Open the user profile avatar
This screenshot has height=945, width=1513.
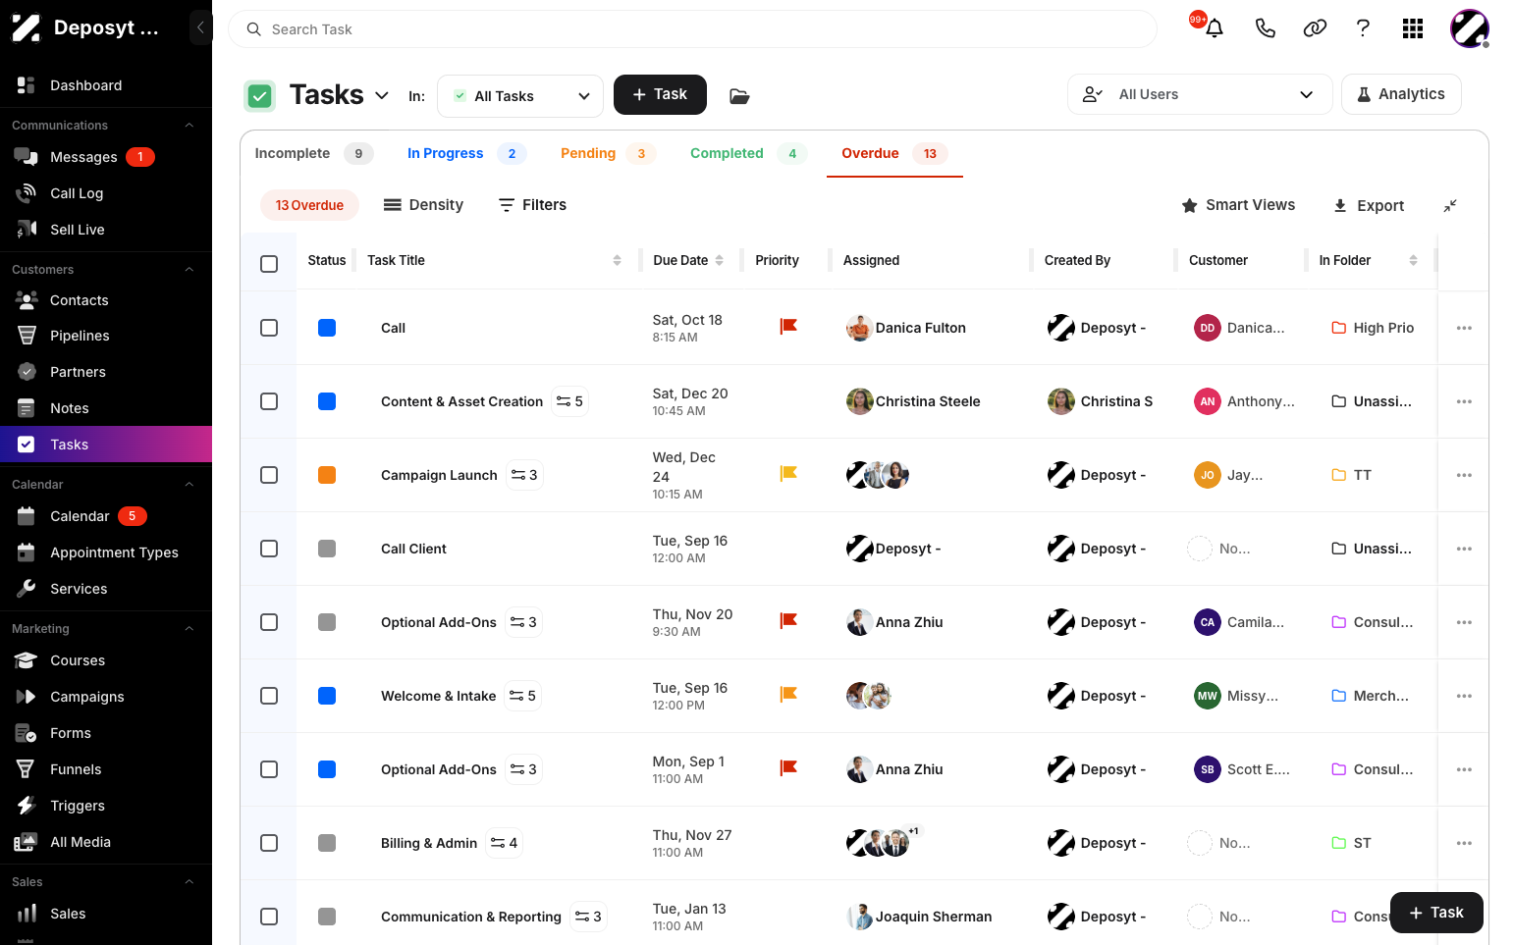tap(1470, 28)
